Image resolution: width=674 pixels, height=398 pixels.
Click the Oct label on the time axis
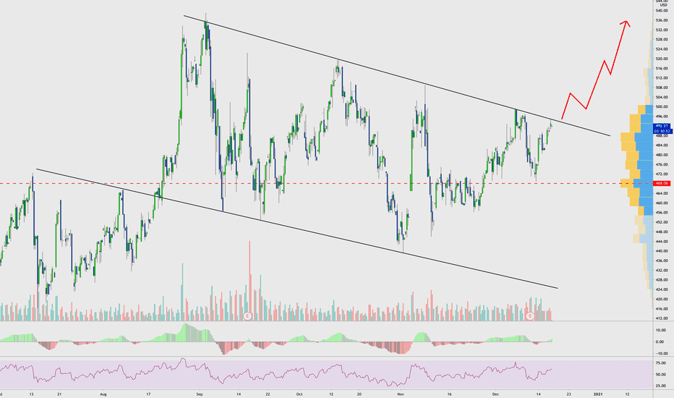299,394
